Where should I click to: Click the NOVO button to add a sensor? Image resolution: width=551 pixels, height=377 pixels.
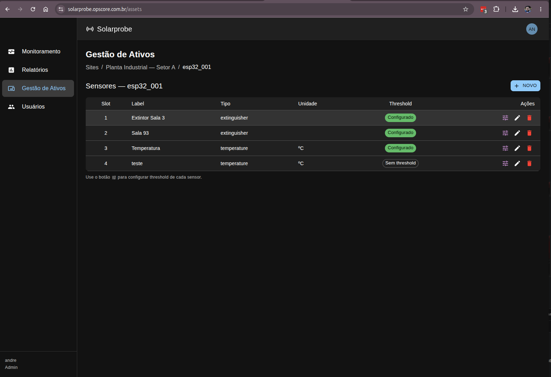tap(525, 86)
